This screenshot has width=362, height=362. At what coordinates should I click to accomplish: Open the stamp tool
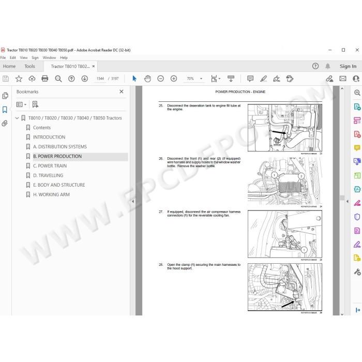tap(290, 79)
